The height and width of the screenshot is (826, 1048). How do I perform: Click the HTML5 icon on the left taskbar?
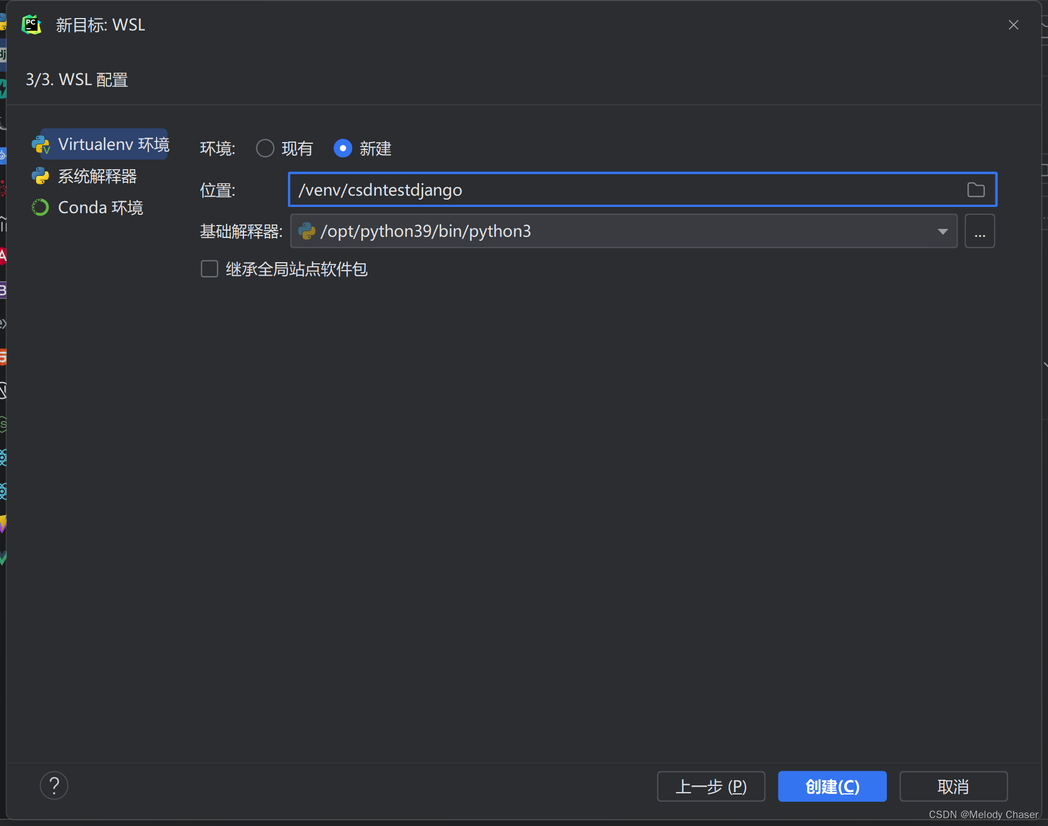point(3,357)
